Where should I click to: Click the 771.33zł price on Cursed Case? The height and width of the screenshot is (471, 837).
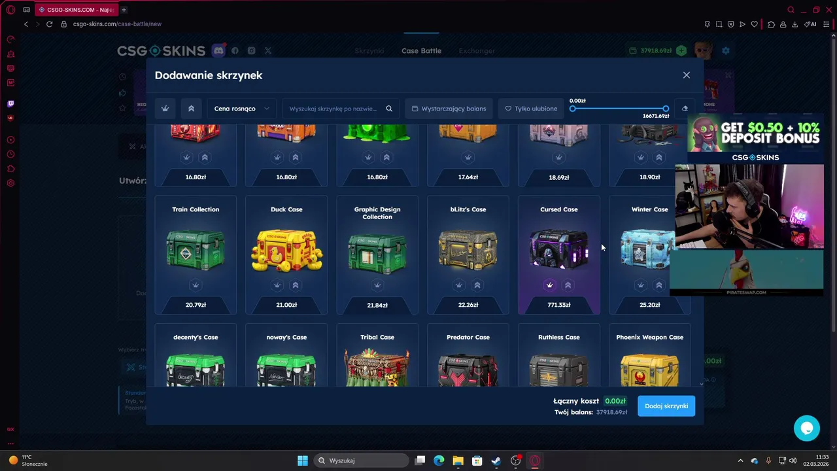[559, 305]
